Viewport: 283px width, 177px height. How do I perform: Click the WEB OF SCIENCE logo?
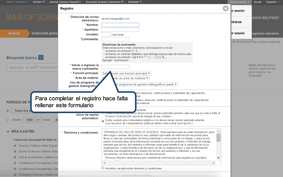(32, 17)
